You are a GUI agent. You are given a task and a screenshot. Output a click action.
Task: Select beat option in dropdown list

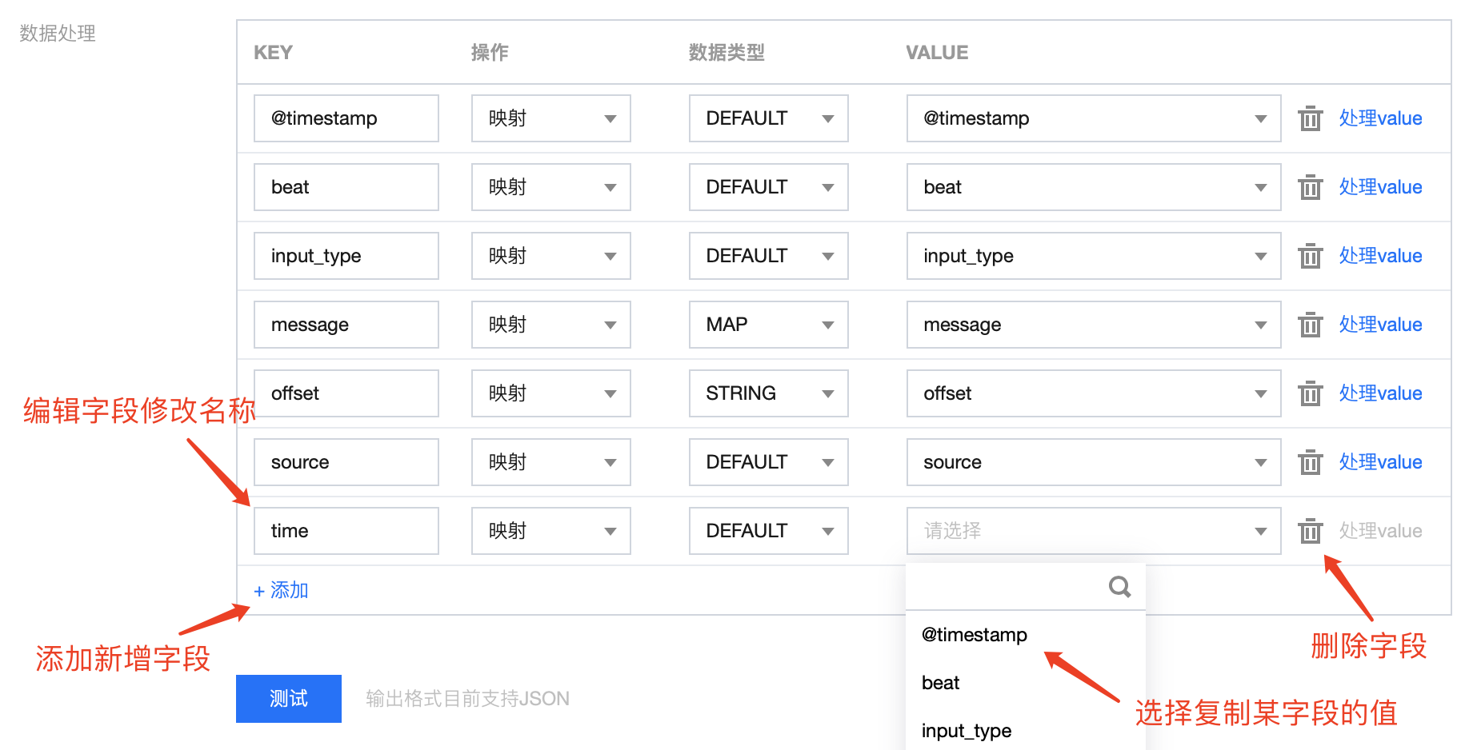(941, 683)
